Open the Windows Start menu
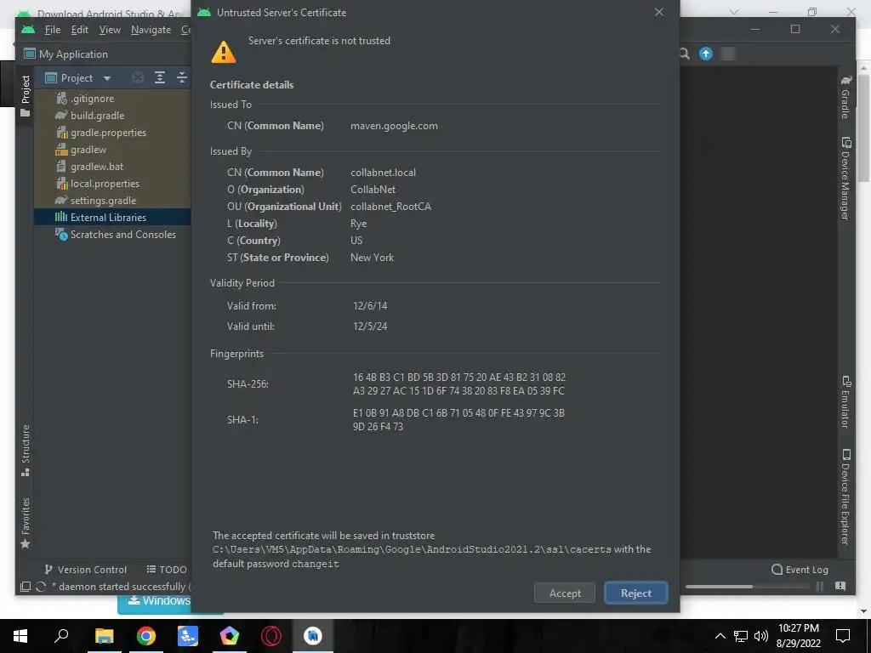Viewport: 871px width, 653px height. [x=20, y=636]
